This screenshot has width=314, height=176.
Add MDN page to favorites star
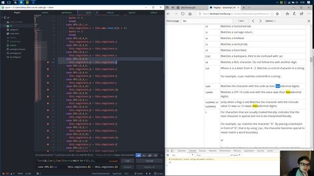pyautogui.click(x=277, y=14)
